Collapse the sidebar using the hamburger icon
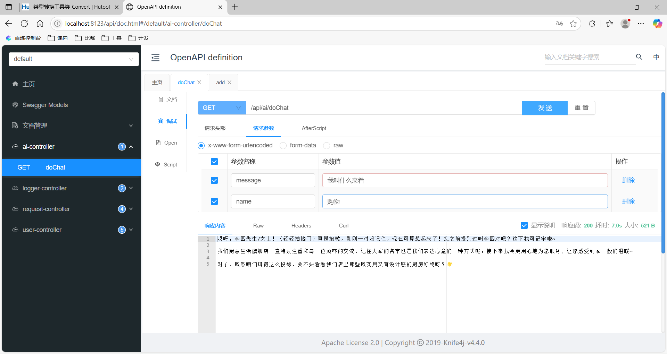This screenshot has width=667, height=354. (155, 58)
